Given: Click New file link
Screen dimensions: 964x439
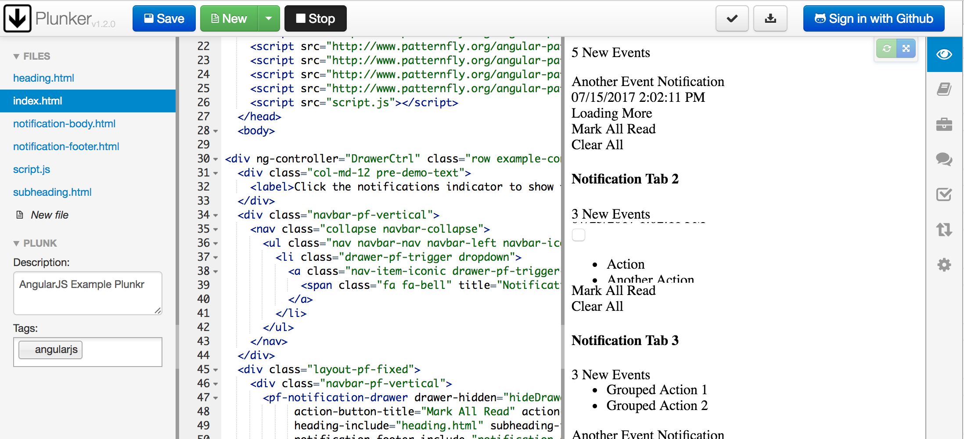Looking at the screenshot, I should tap(50, 215).
